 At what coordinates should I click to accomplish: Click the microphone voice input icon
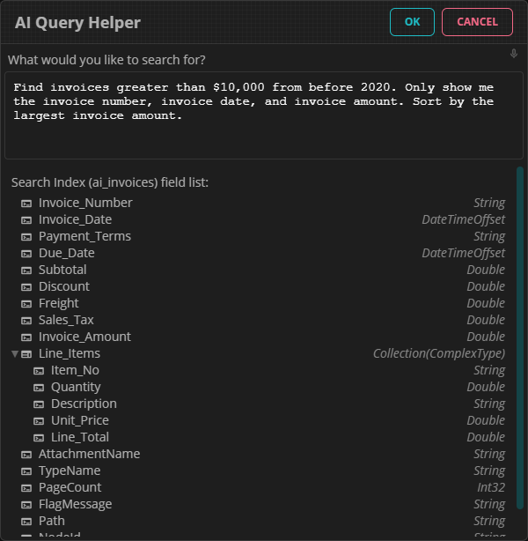[514, 54]
